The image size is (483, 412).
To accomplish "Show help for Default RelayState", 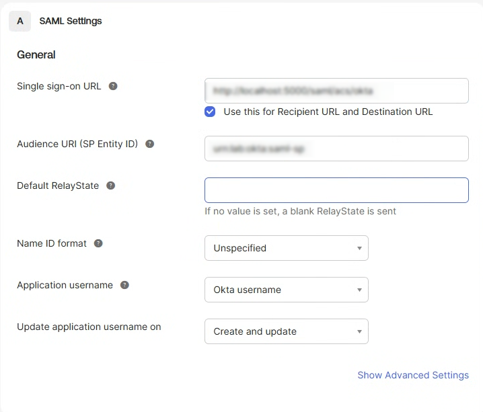I will tap(110, 186).
